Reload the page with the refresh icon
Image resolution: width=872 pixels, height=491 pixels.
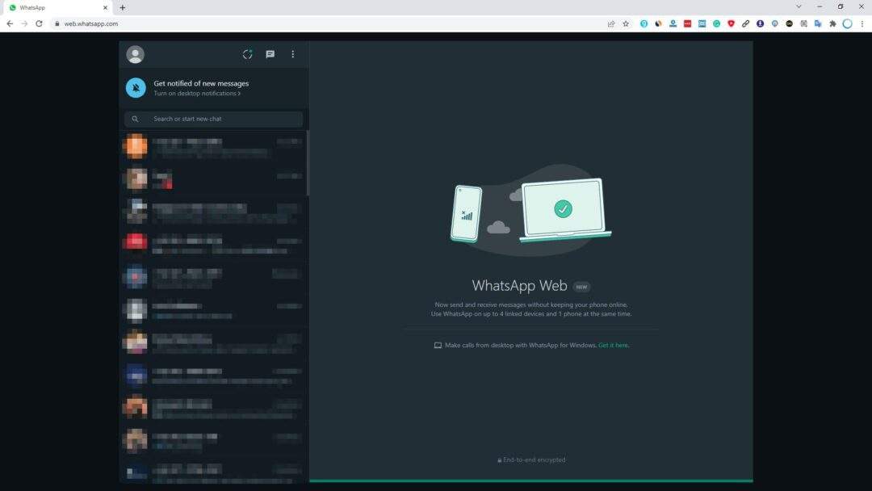click(39, 23)
